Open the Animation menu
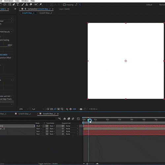165x165 pixels. [9, 1]
